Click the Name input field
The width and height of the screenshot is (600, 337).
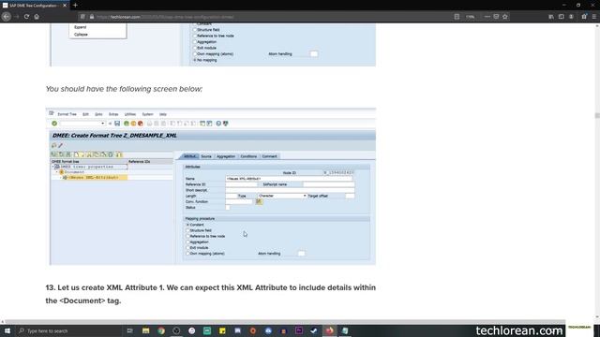click(289, 179)
